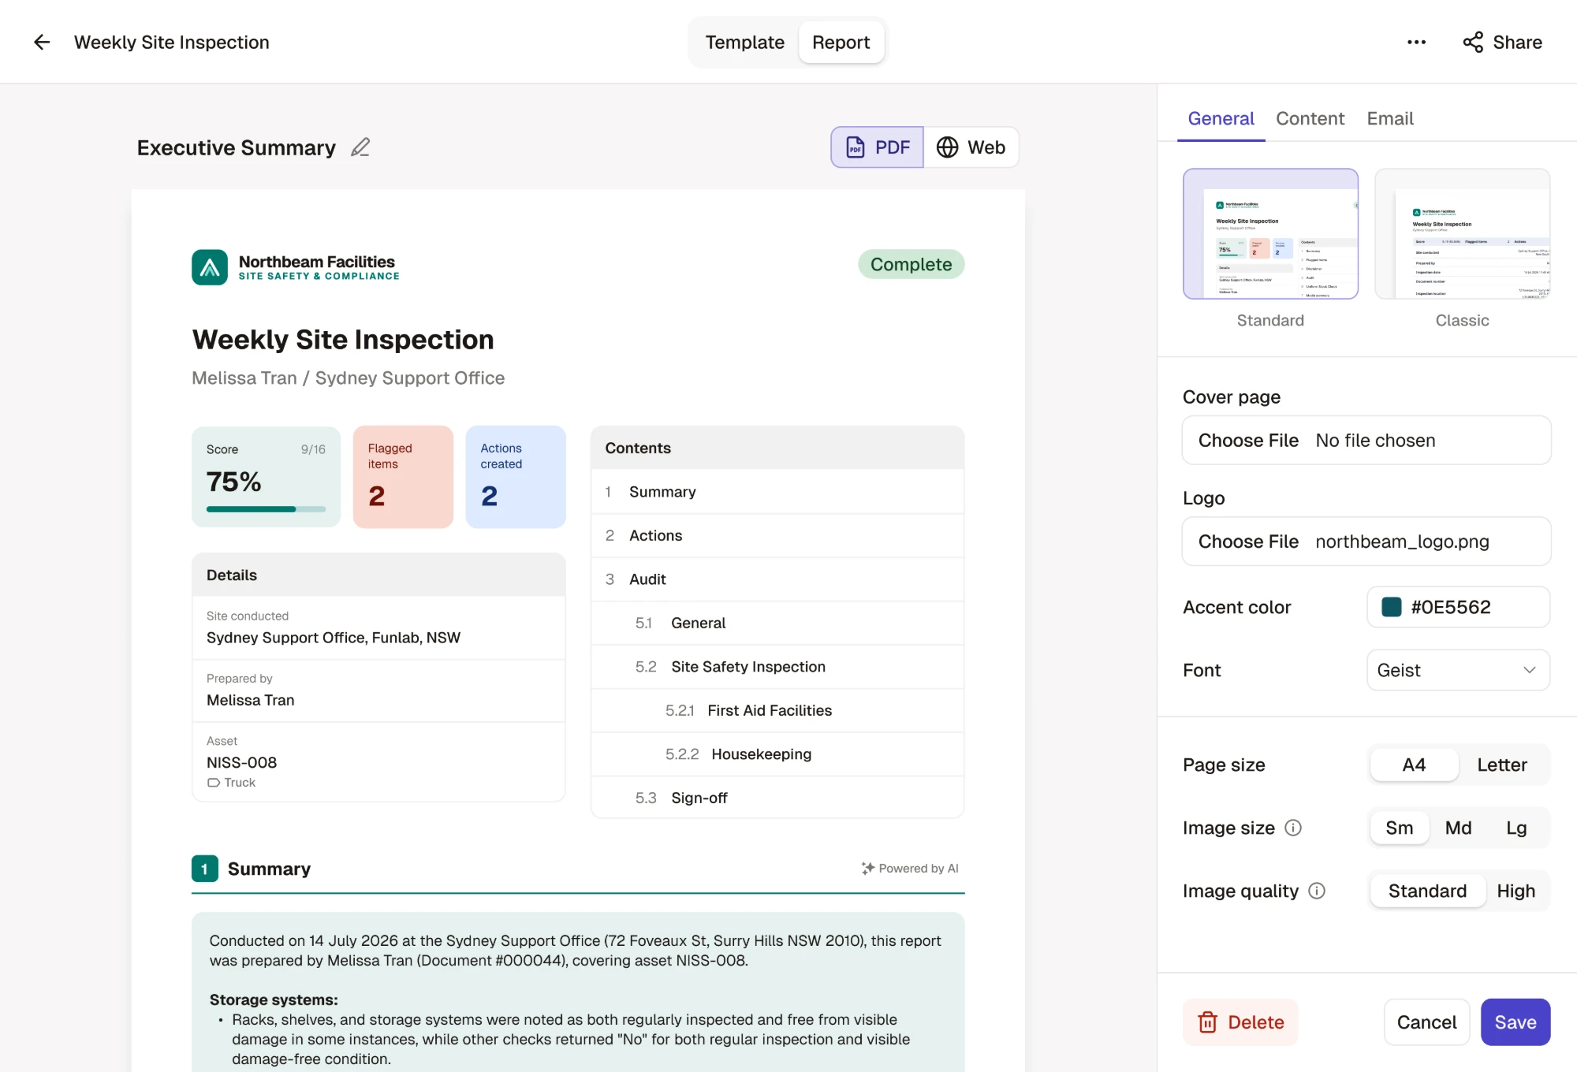1577x1072 pixels.
Task: Set page size to A4
Action: (1414, 765)
